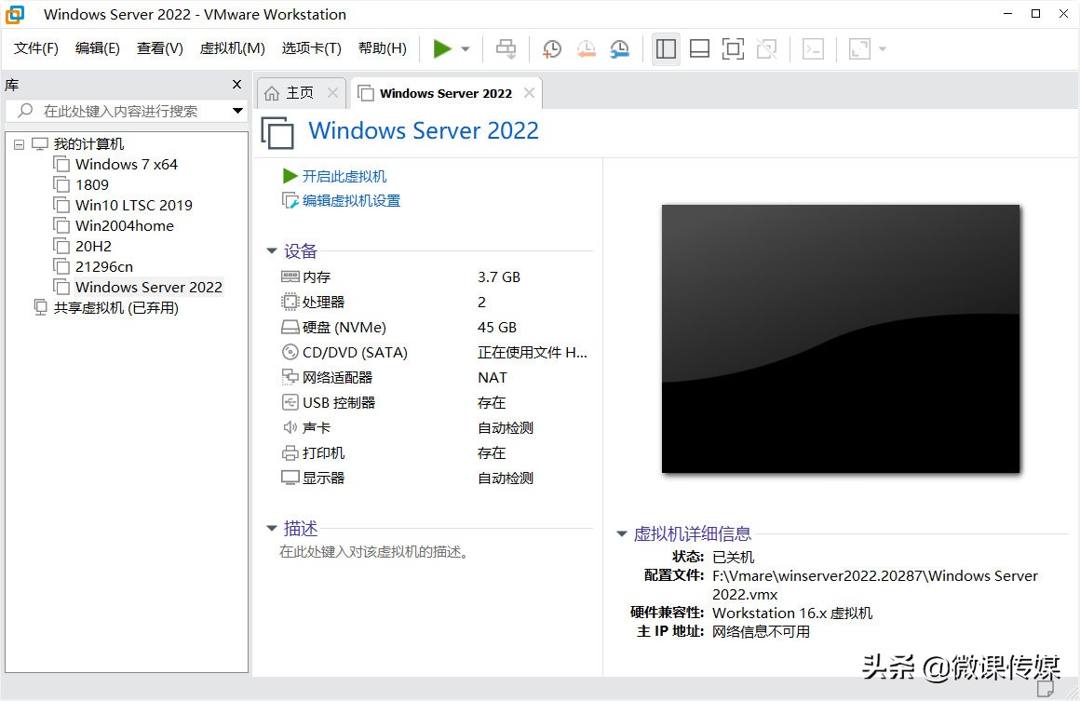
Task: Open the 虚拟机(M) menu
Action: tap(232, 48)
